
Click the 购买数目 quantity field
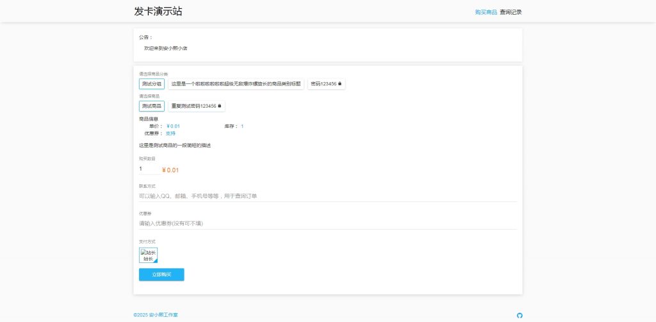point(149,169)
